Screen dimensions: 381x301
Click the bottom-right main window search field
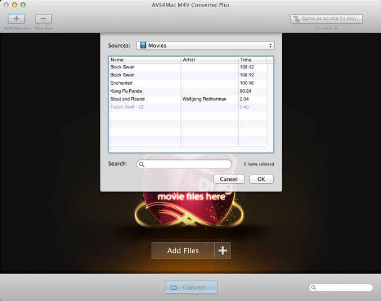click(341, 288)
